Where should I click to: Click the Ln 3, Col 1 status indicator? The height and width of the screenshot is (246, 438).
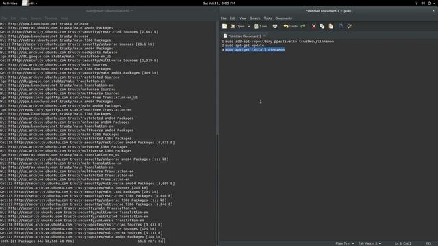(403, 243)
